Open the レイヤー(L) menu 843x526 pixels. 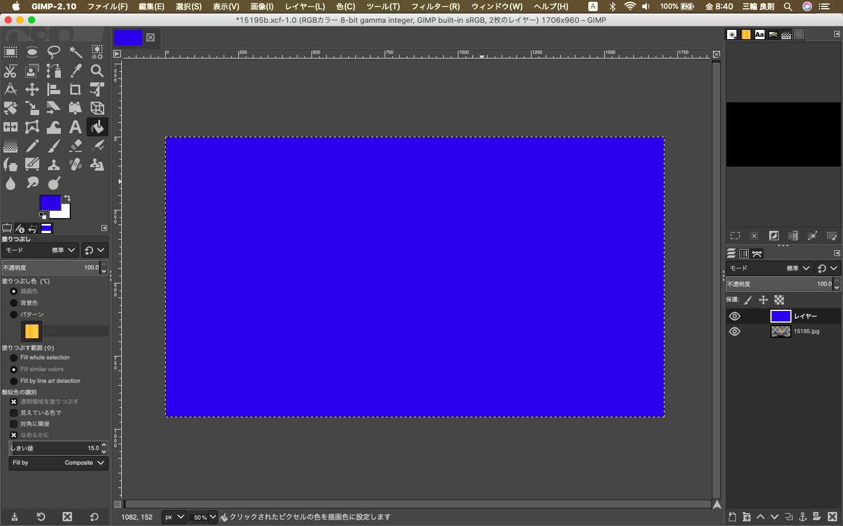pos(304,6)
